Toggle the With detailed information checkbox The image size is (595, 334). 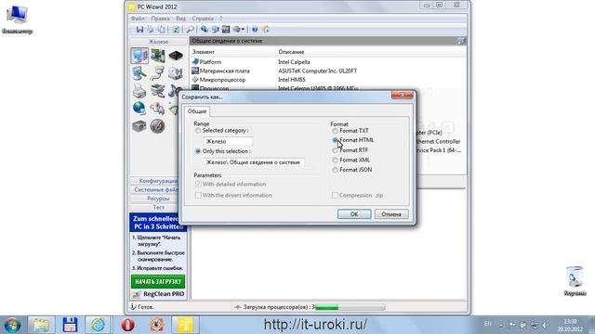coord(198,184)
